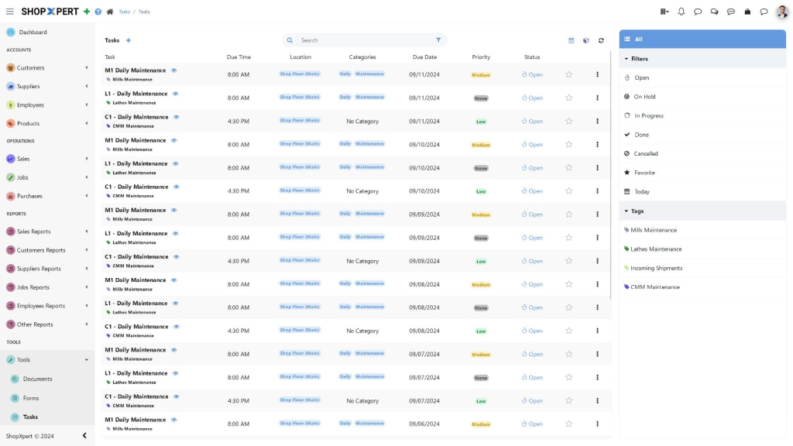793x446 pixels.
Task: Click the Medium priority badge on first task
Action: (480, 75)
